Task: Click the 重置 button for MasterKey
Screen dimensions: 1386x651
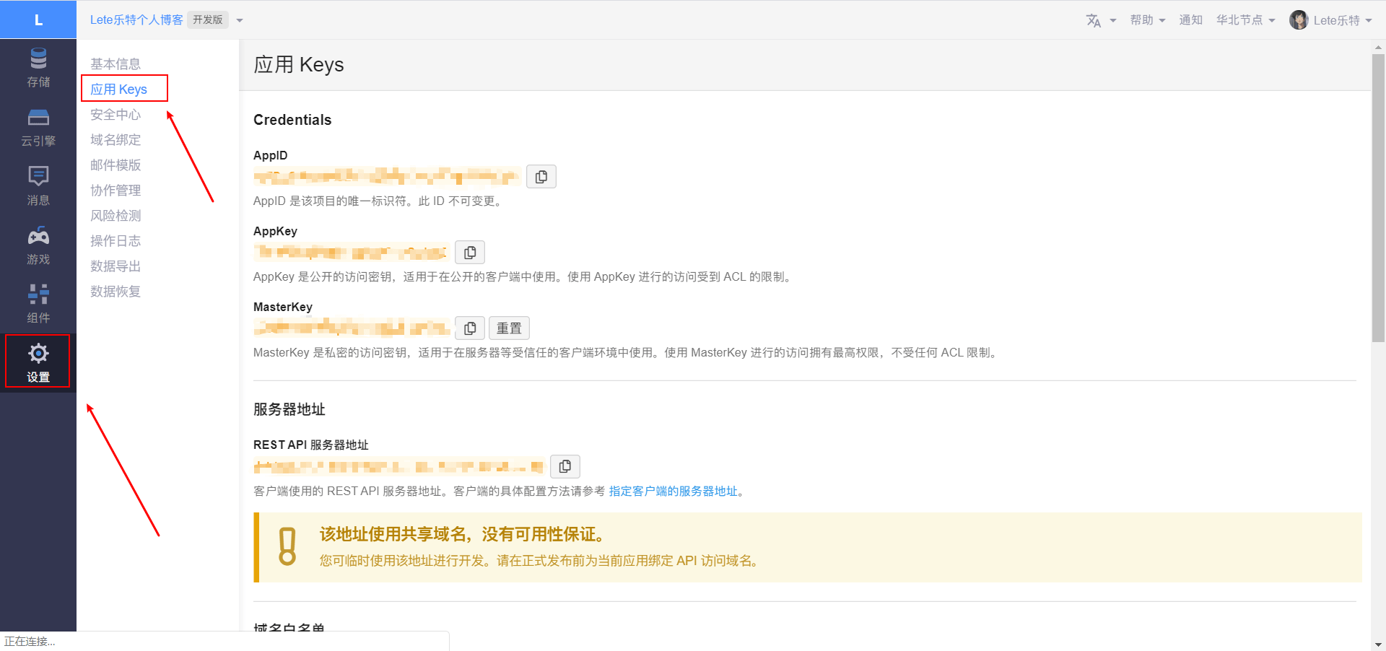Action: tap(509, 328)
